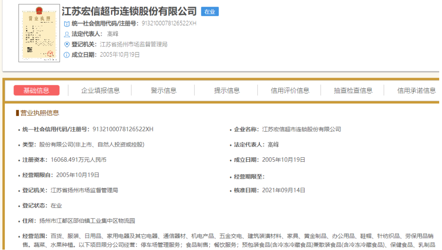442x250 pixels.
Task: Select the 基础信息 tab
Action: pos(36,90)
